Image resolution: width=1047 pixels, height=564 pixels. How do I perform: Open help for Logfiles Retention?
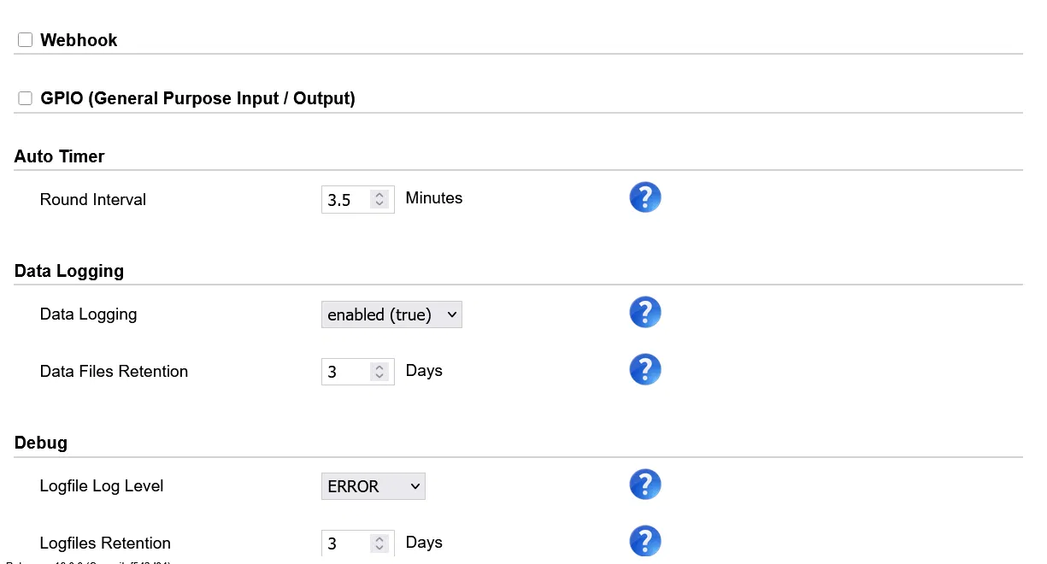(x=645, y=541)
